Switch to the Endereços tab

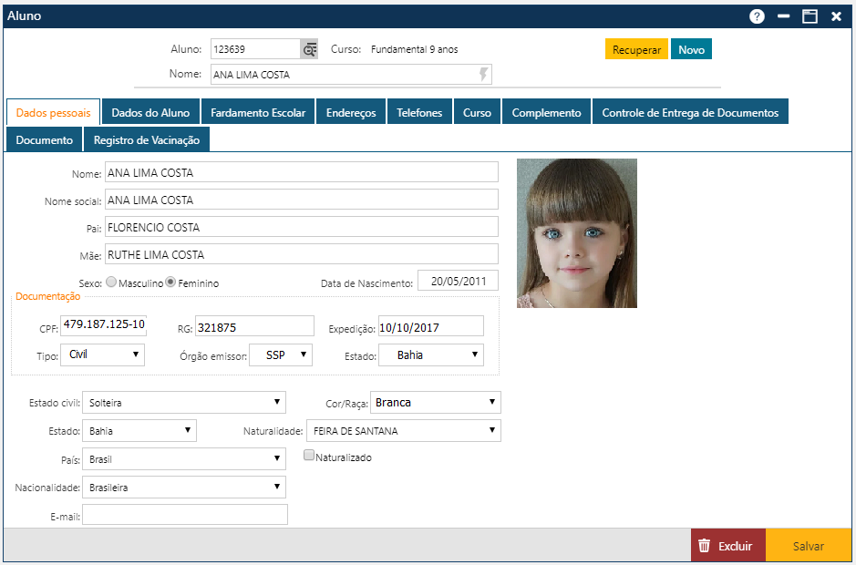[x=351, y=113]
